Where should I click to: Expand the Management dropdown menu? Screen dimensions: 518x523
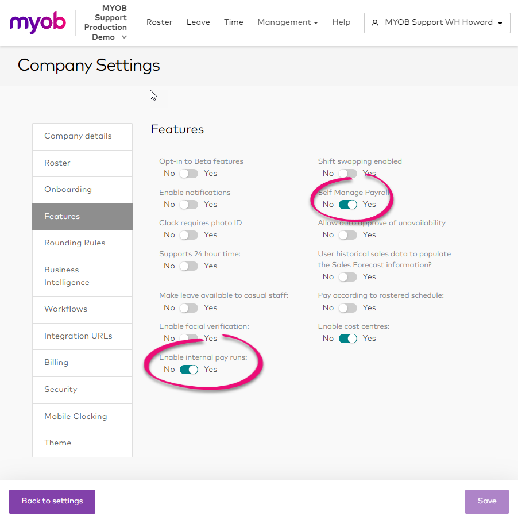[288, 22]
